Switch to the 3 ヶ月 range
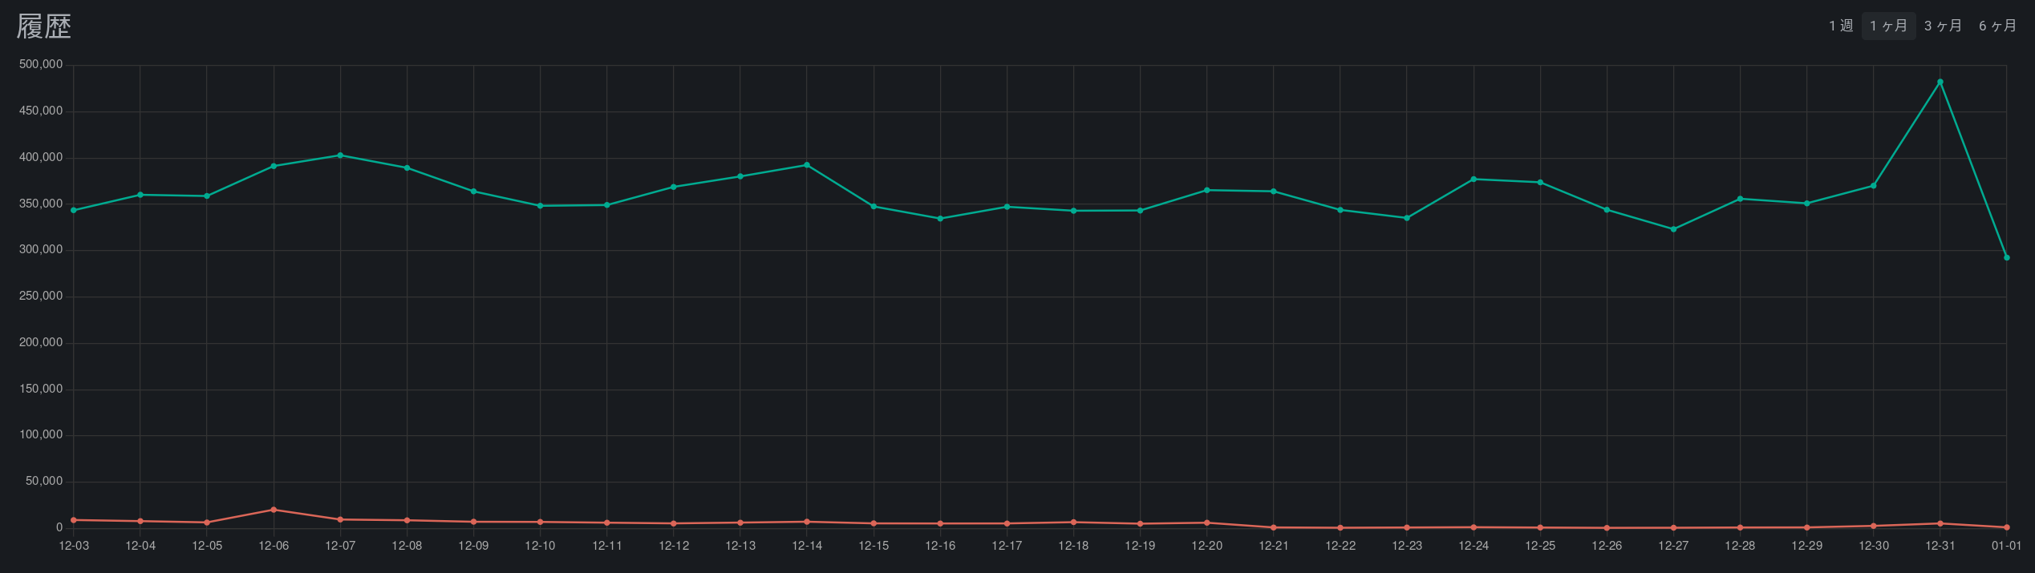 click(x=1943, y=26)
